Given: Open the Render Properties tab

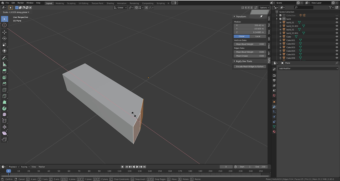Looking at the screenshot, I should (274, 75).
